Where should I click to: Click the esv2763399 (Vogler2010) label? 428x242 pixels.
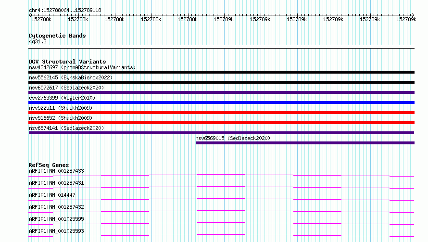pos(62,98)
